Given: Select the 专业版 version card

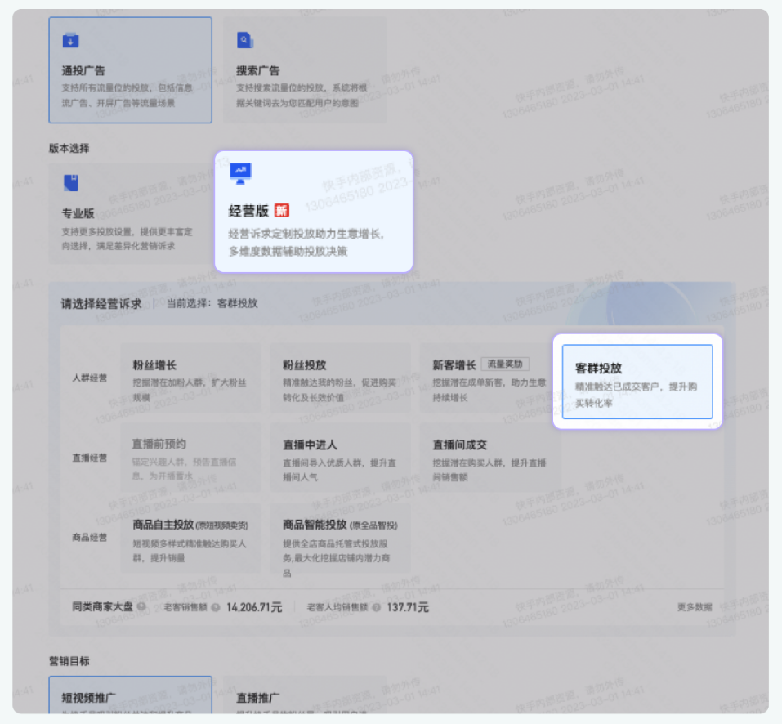Looking at the screenshot, I should point(130,212).
